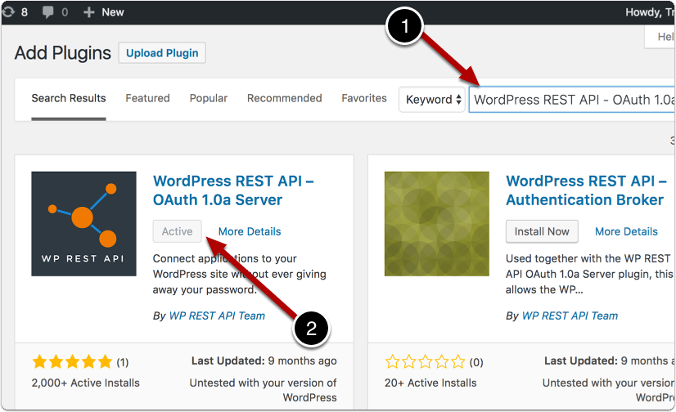Switch to the Popular tab

208,98
